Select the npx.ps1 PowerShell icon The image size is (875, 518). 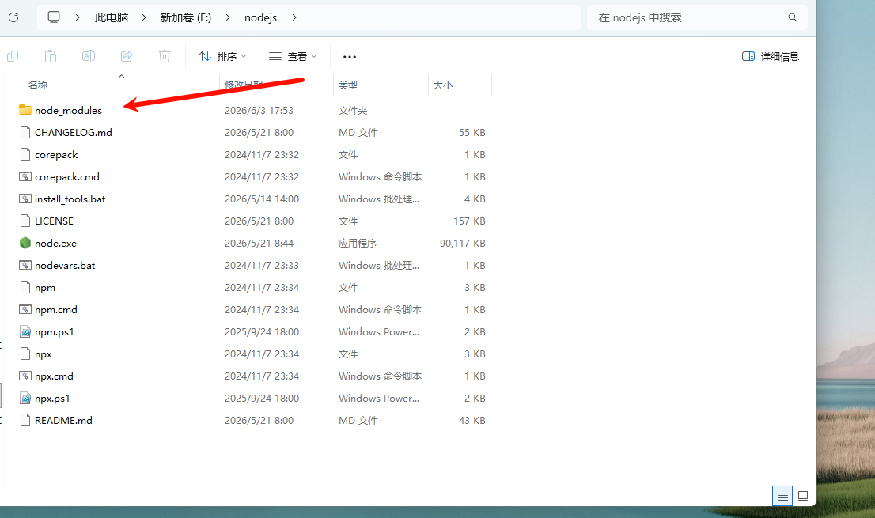pyautogui.click(x=25, y=398)
